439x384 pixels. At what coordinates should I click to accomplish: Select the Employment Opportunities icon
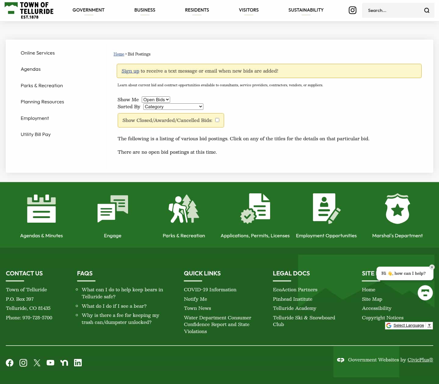pos(326,209)
